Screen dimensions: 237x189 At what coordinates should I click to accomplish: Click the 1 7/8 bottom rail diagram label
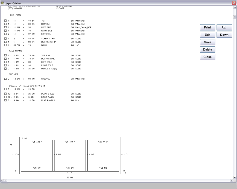[x=70, y=172]
